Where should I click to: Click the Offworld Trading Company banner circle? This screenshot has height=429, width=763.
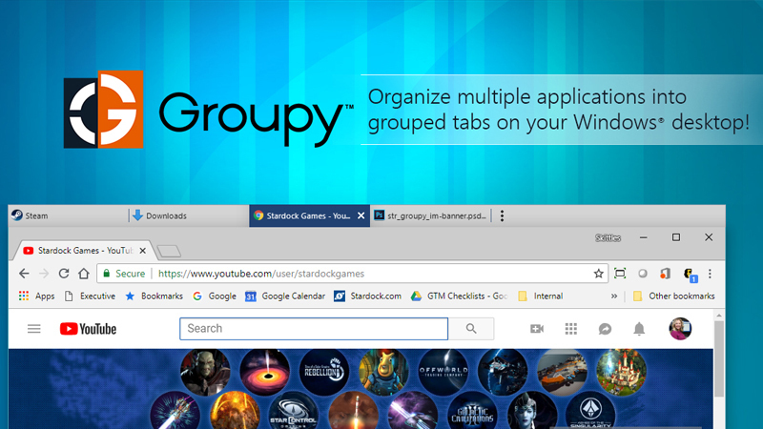(x=443, y=372)
